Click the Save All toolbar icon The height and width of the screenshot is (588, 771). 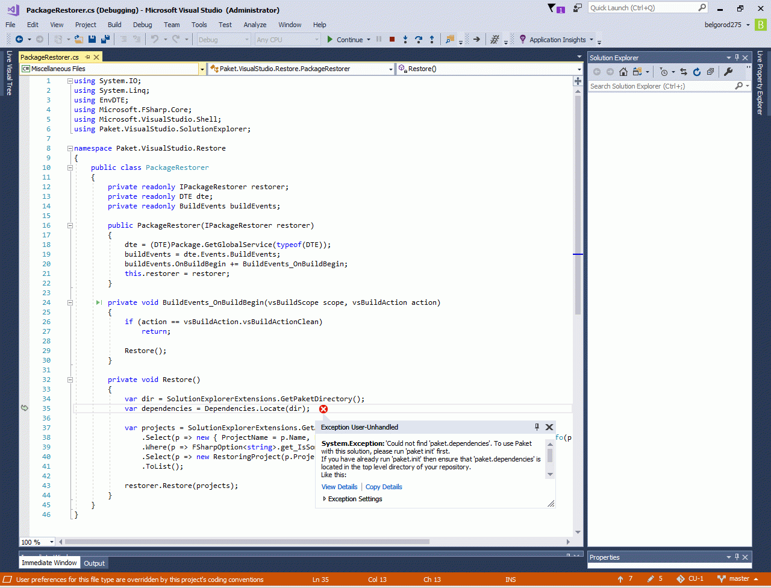pos(105,40)
